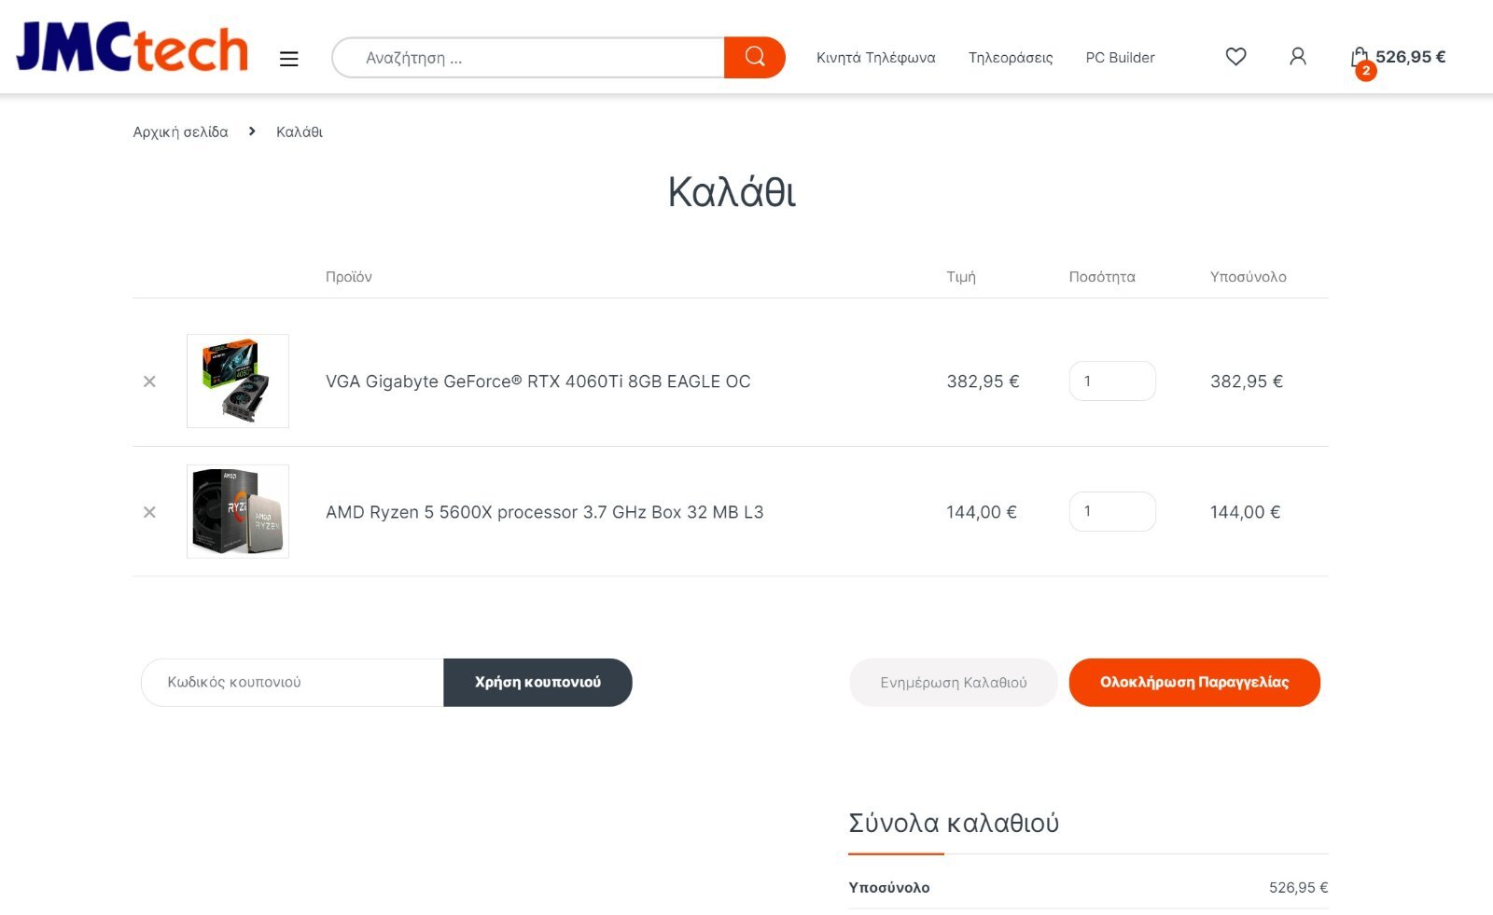The width and height of the screenshot is (1493, 915).
Task: Click quantity field for RTX 4060Ti
Action: point(1112,381)
